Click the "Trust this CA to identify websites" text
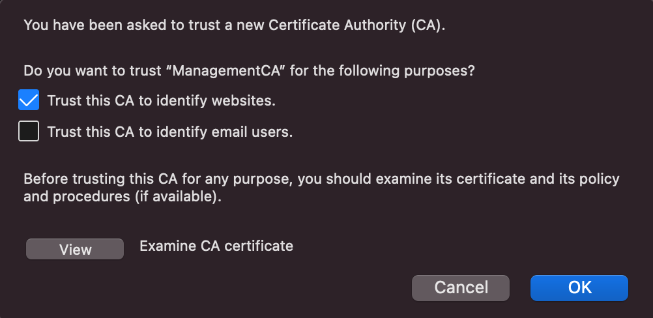The image size is (653, 318). pyautogui.click(x=162, y=101)
